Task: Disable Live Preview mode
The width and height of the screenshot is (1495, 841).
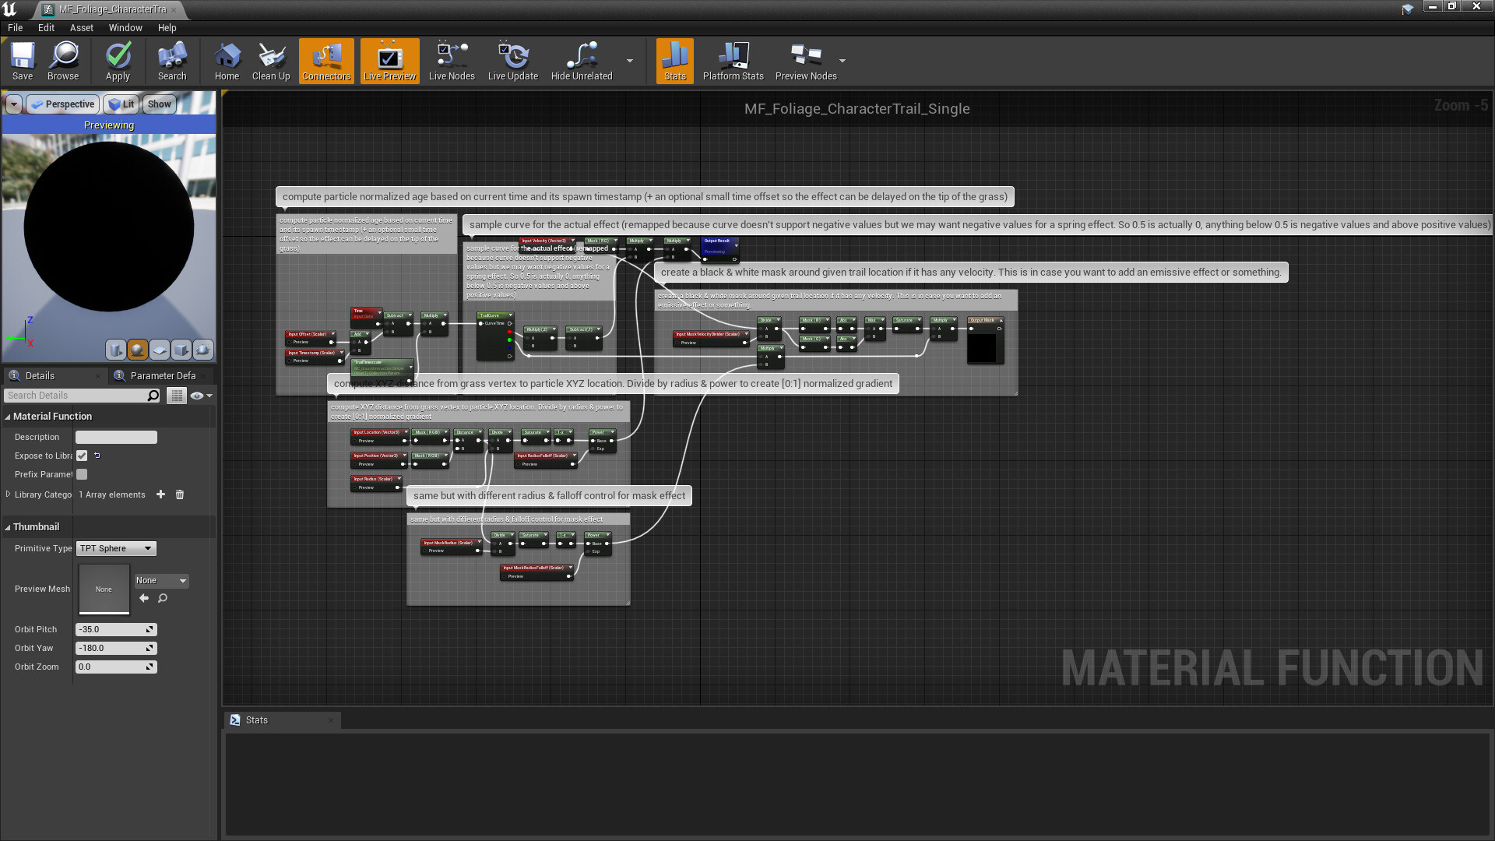Action: [x=389, y=61]
